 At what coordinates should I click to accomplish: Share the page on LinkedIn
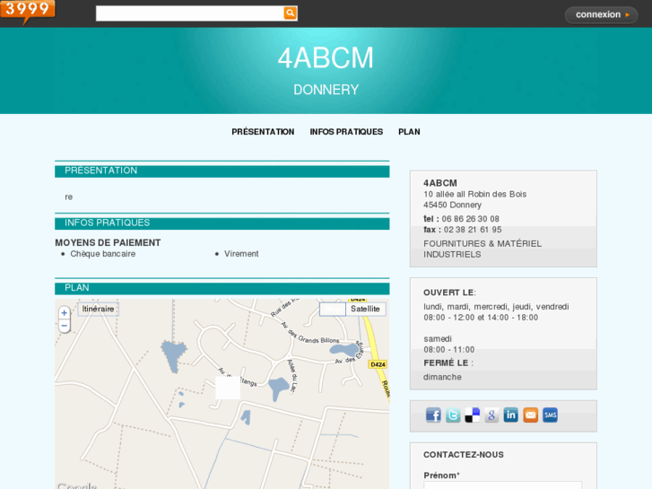(511, 415)
